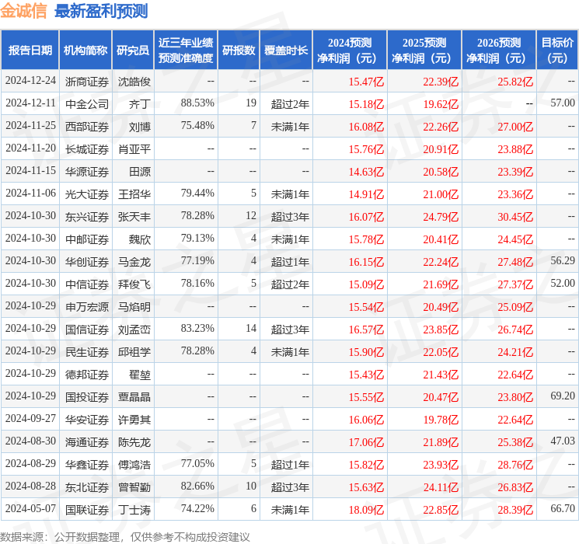
Task: Click the 目标价 column header
Action: click(x=557, y=51)
